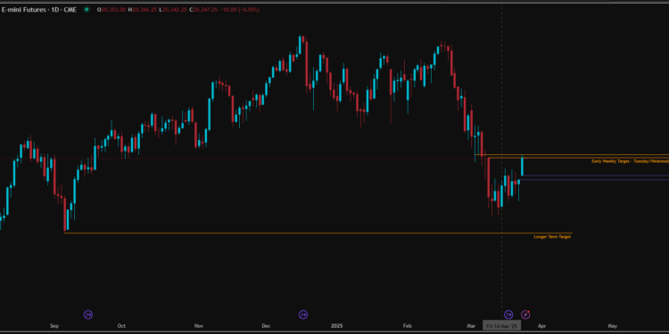Click the May label on time axis
The width and height of the screenshot is (669, 334).
tap(613, 326)
